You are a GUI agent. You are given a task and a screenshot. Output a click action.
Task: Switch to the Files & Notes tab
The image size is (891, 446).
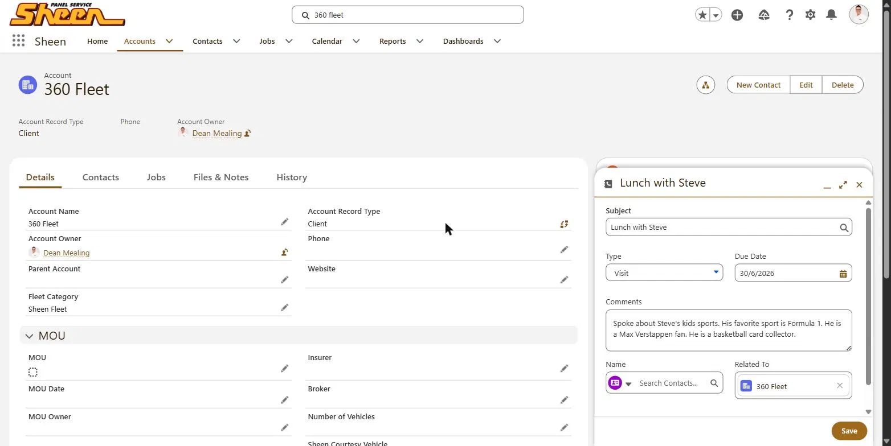coord(221,177)
